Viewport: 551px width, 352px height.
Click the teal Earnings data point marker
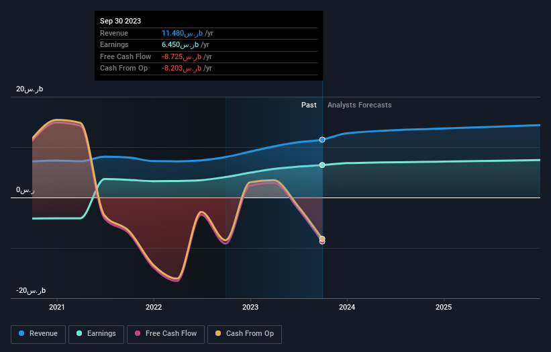(x=322, y=165)
